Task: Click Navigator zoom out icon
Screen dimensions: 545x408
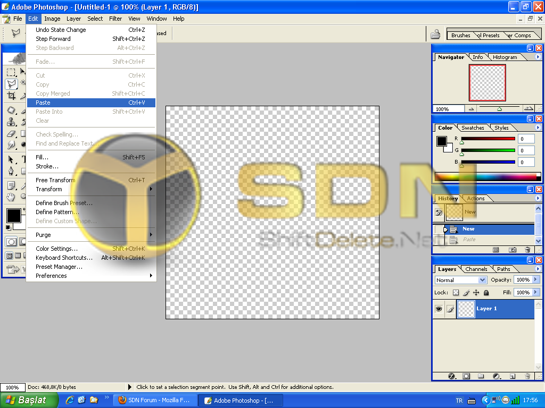Action: click(x=472, y=109)
